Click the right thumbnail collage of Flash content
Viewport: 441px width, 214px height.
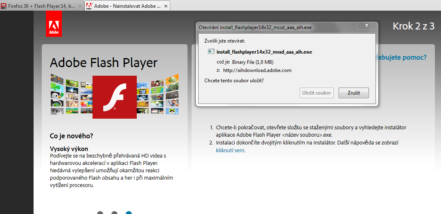coord(158,94)
